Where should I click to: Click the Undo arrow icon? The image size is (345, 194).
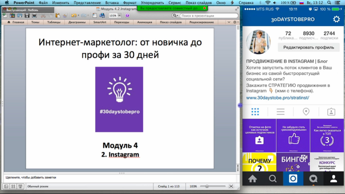point(74,16)
